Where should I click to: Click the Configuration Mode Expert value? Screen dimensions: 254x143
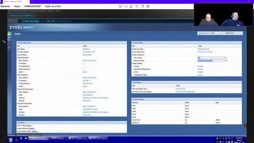[200, 75]
